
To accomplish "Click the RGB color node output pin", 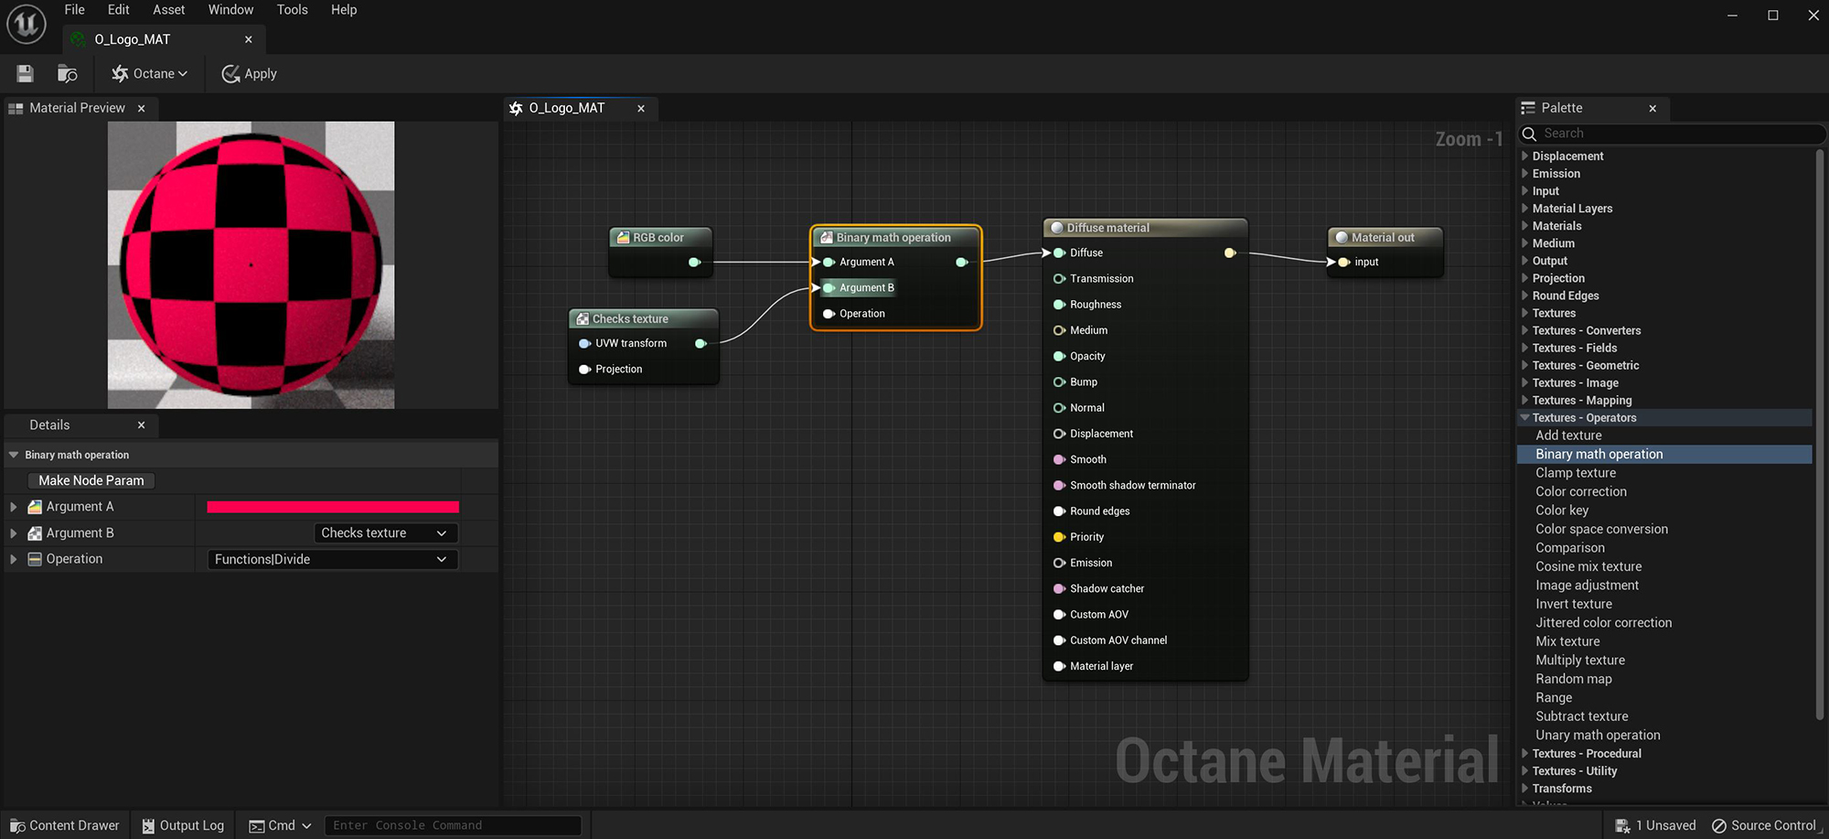I will click(695, 263).
